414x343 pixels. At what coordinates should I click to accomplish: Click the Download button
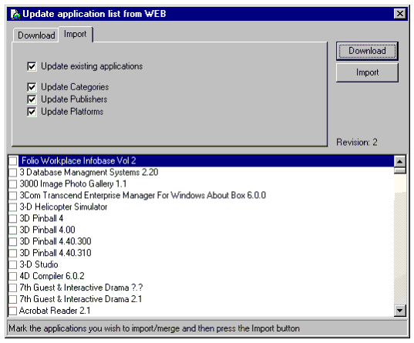click(x=367, y=51)
